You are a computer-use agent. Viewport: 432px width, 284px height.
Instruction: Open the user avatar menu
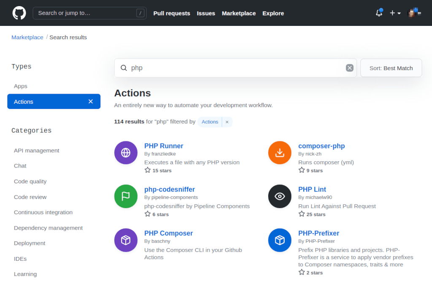point(414,13)
